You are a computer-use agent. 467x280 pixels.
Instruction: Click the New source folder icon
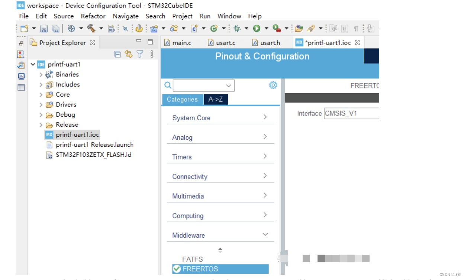click(174, 28)
